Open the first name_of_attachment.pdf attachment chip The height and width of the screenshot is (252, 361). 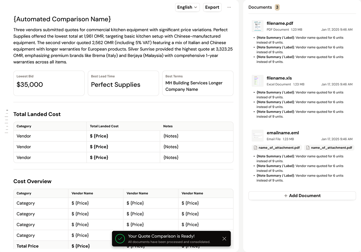[277, 148]
